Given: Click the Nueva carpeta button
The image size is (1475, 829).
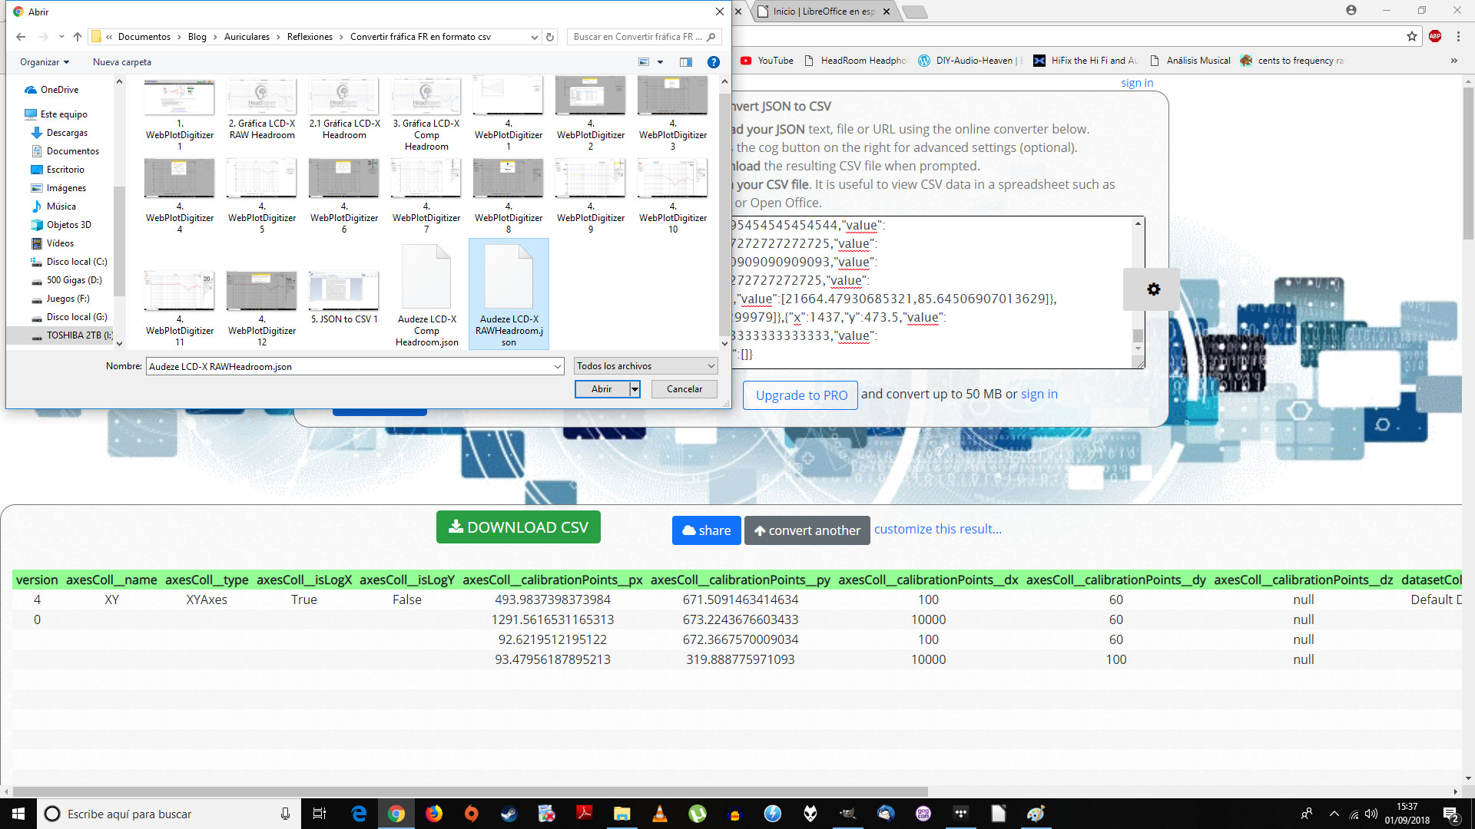Looking at the screenshot, I should click(x=122, y=62).
